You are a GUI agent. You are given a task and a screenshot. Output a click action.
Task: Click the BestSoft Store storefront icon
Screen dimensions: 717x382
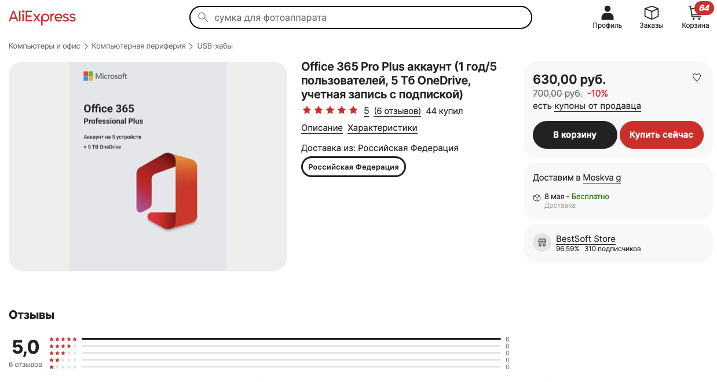click(542, 243)
